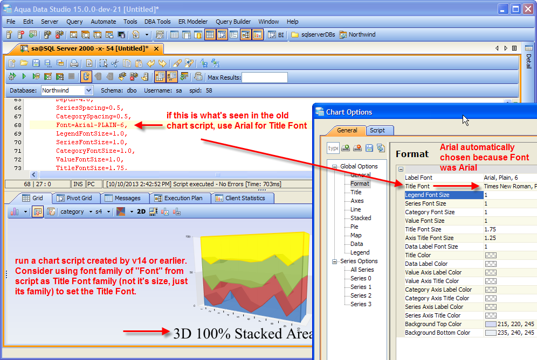Click the chart size fit icon
537x360 pixels.
pos(153,211)
